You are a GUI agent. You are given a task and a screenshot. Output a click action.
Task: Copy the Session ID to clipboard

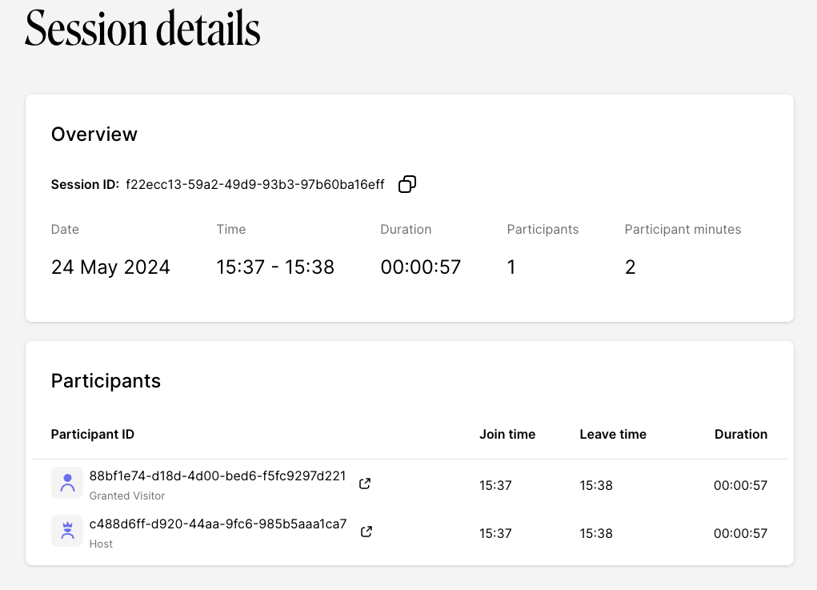(407, 184)
